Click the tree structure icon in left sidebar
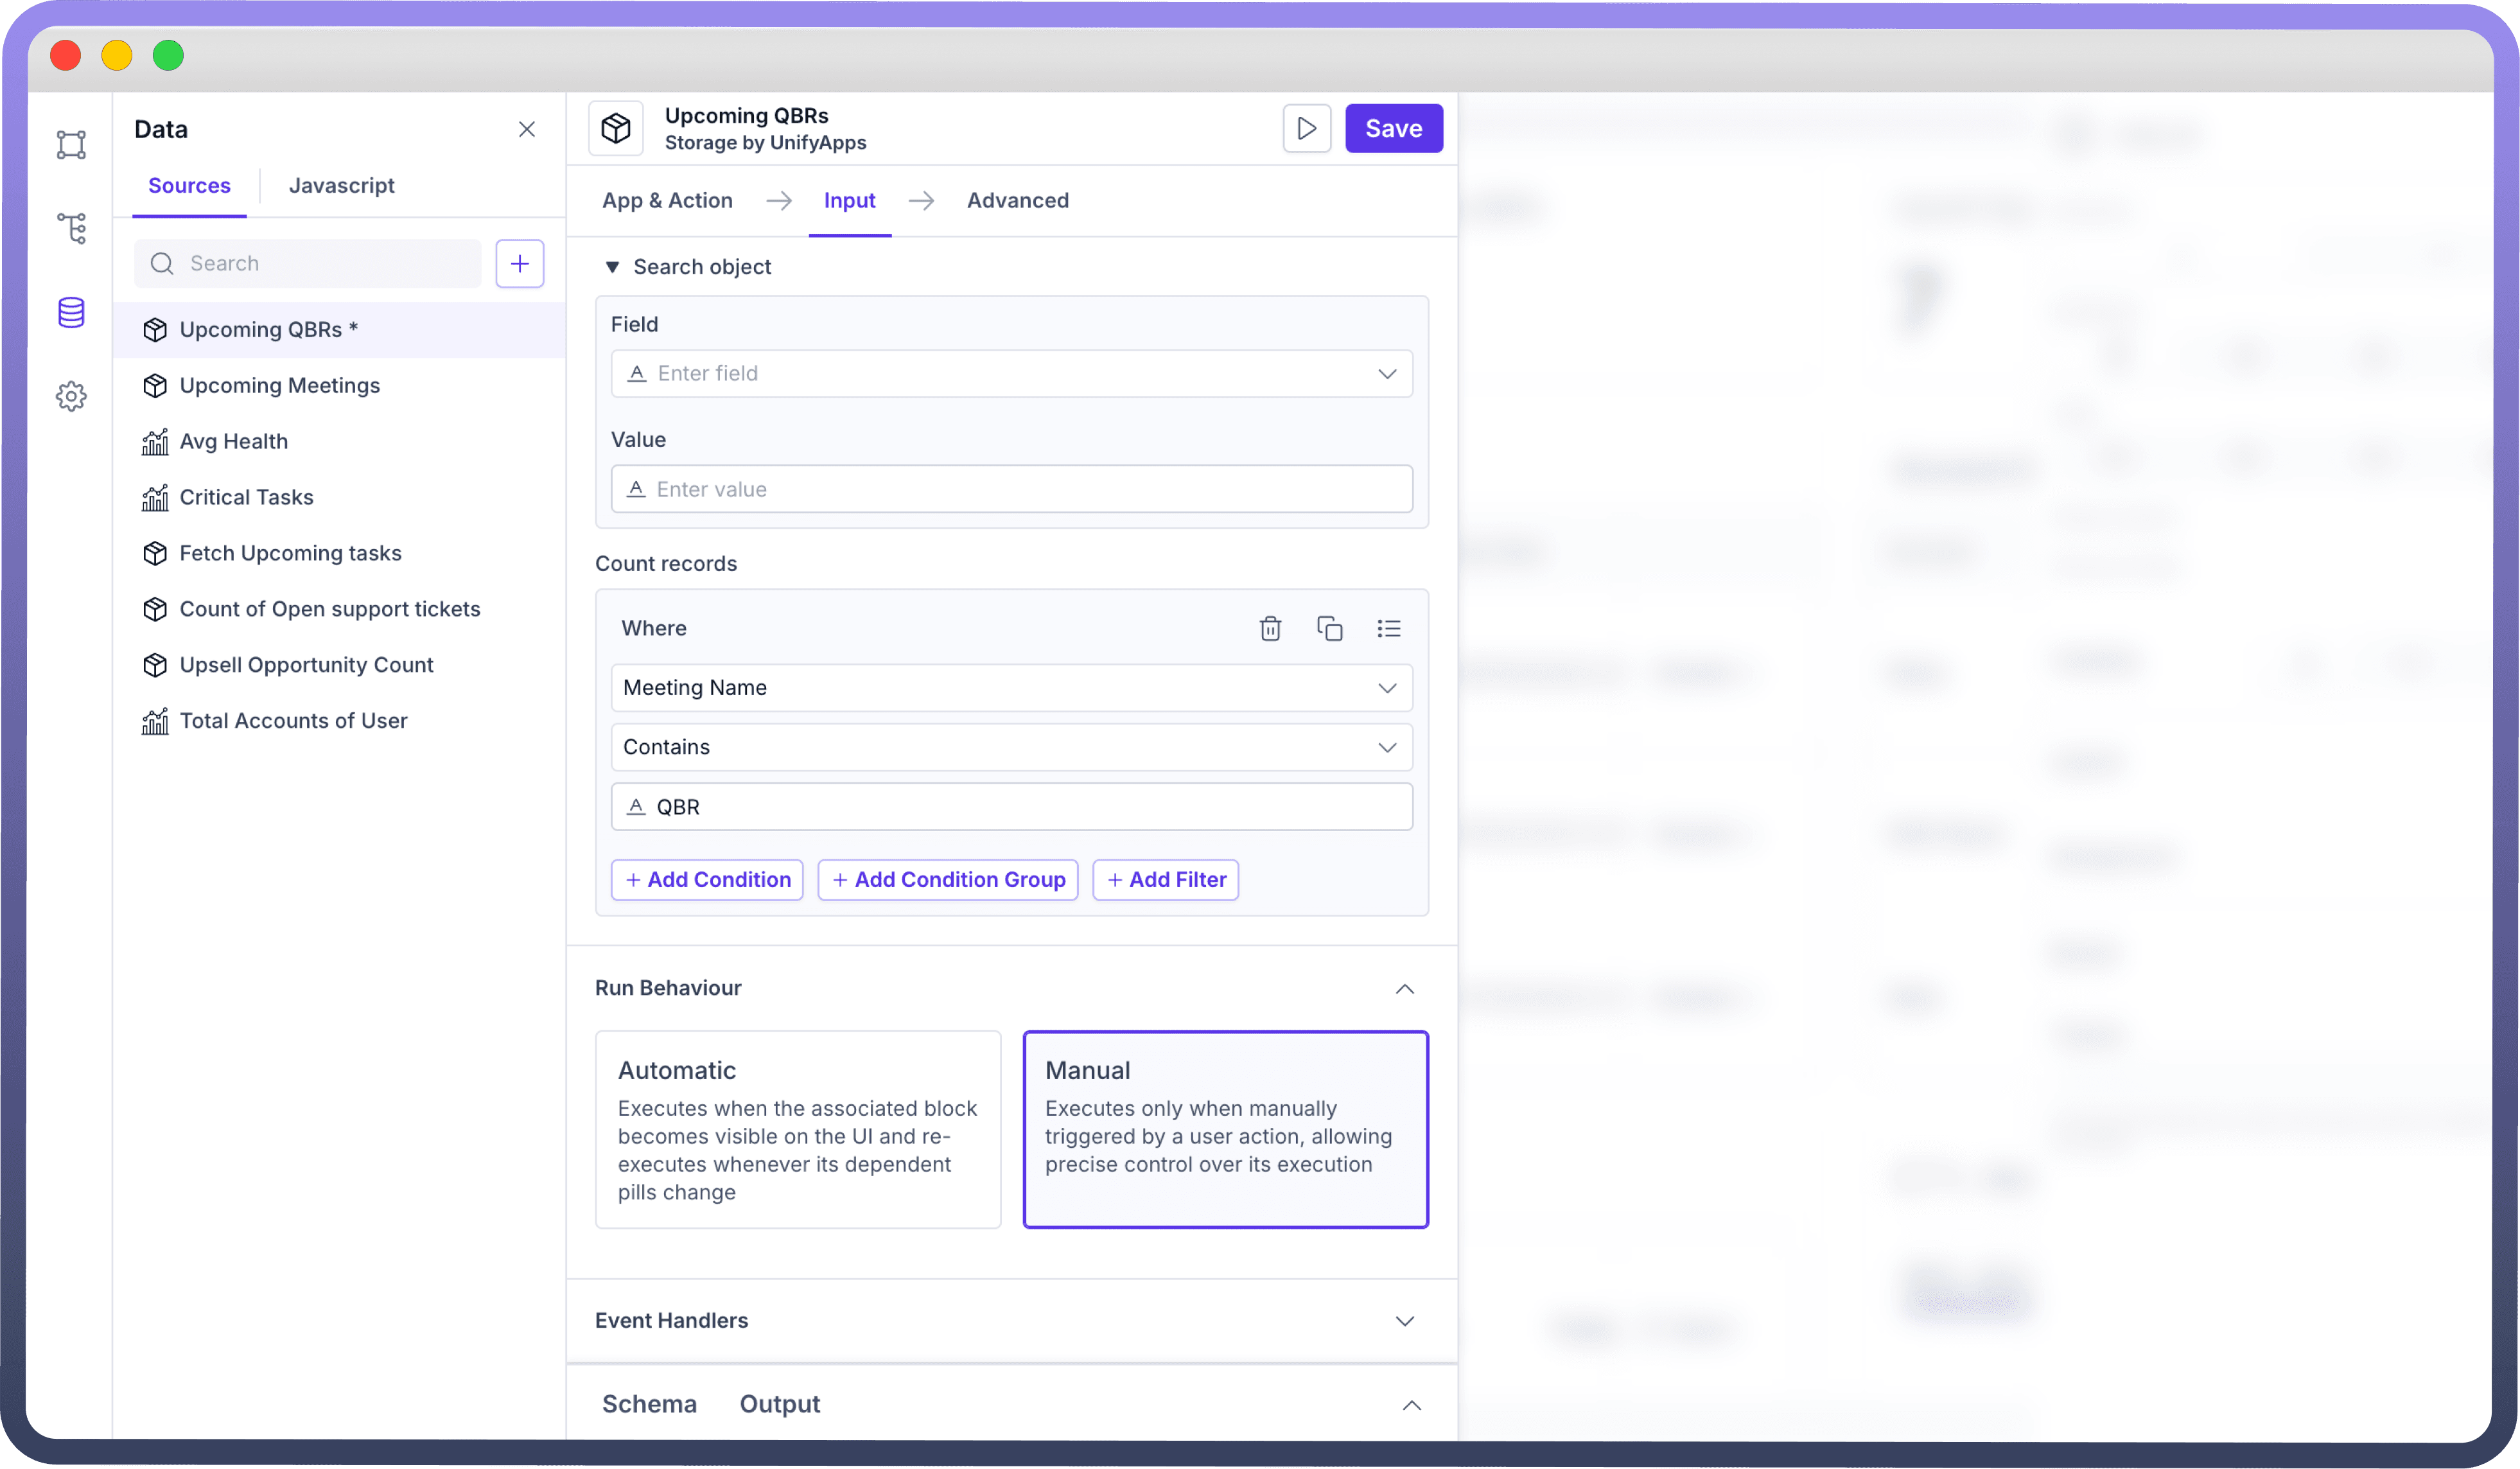The width and height of the screenshot is (2520, 1469). 71,228
